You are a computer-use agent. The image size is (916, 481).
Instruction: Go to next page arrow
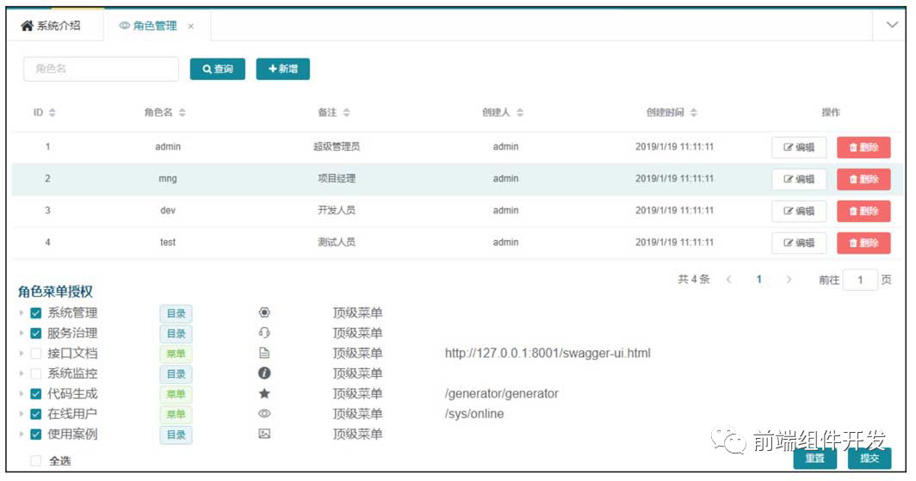[x=789, y=280]
